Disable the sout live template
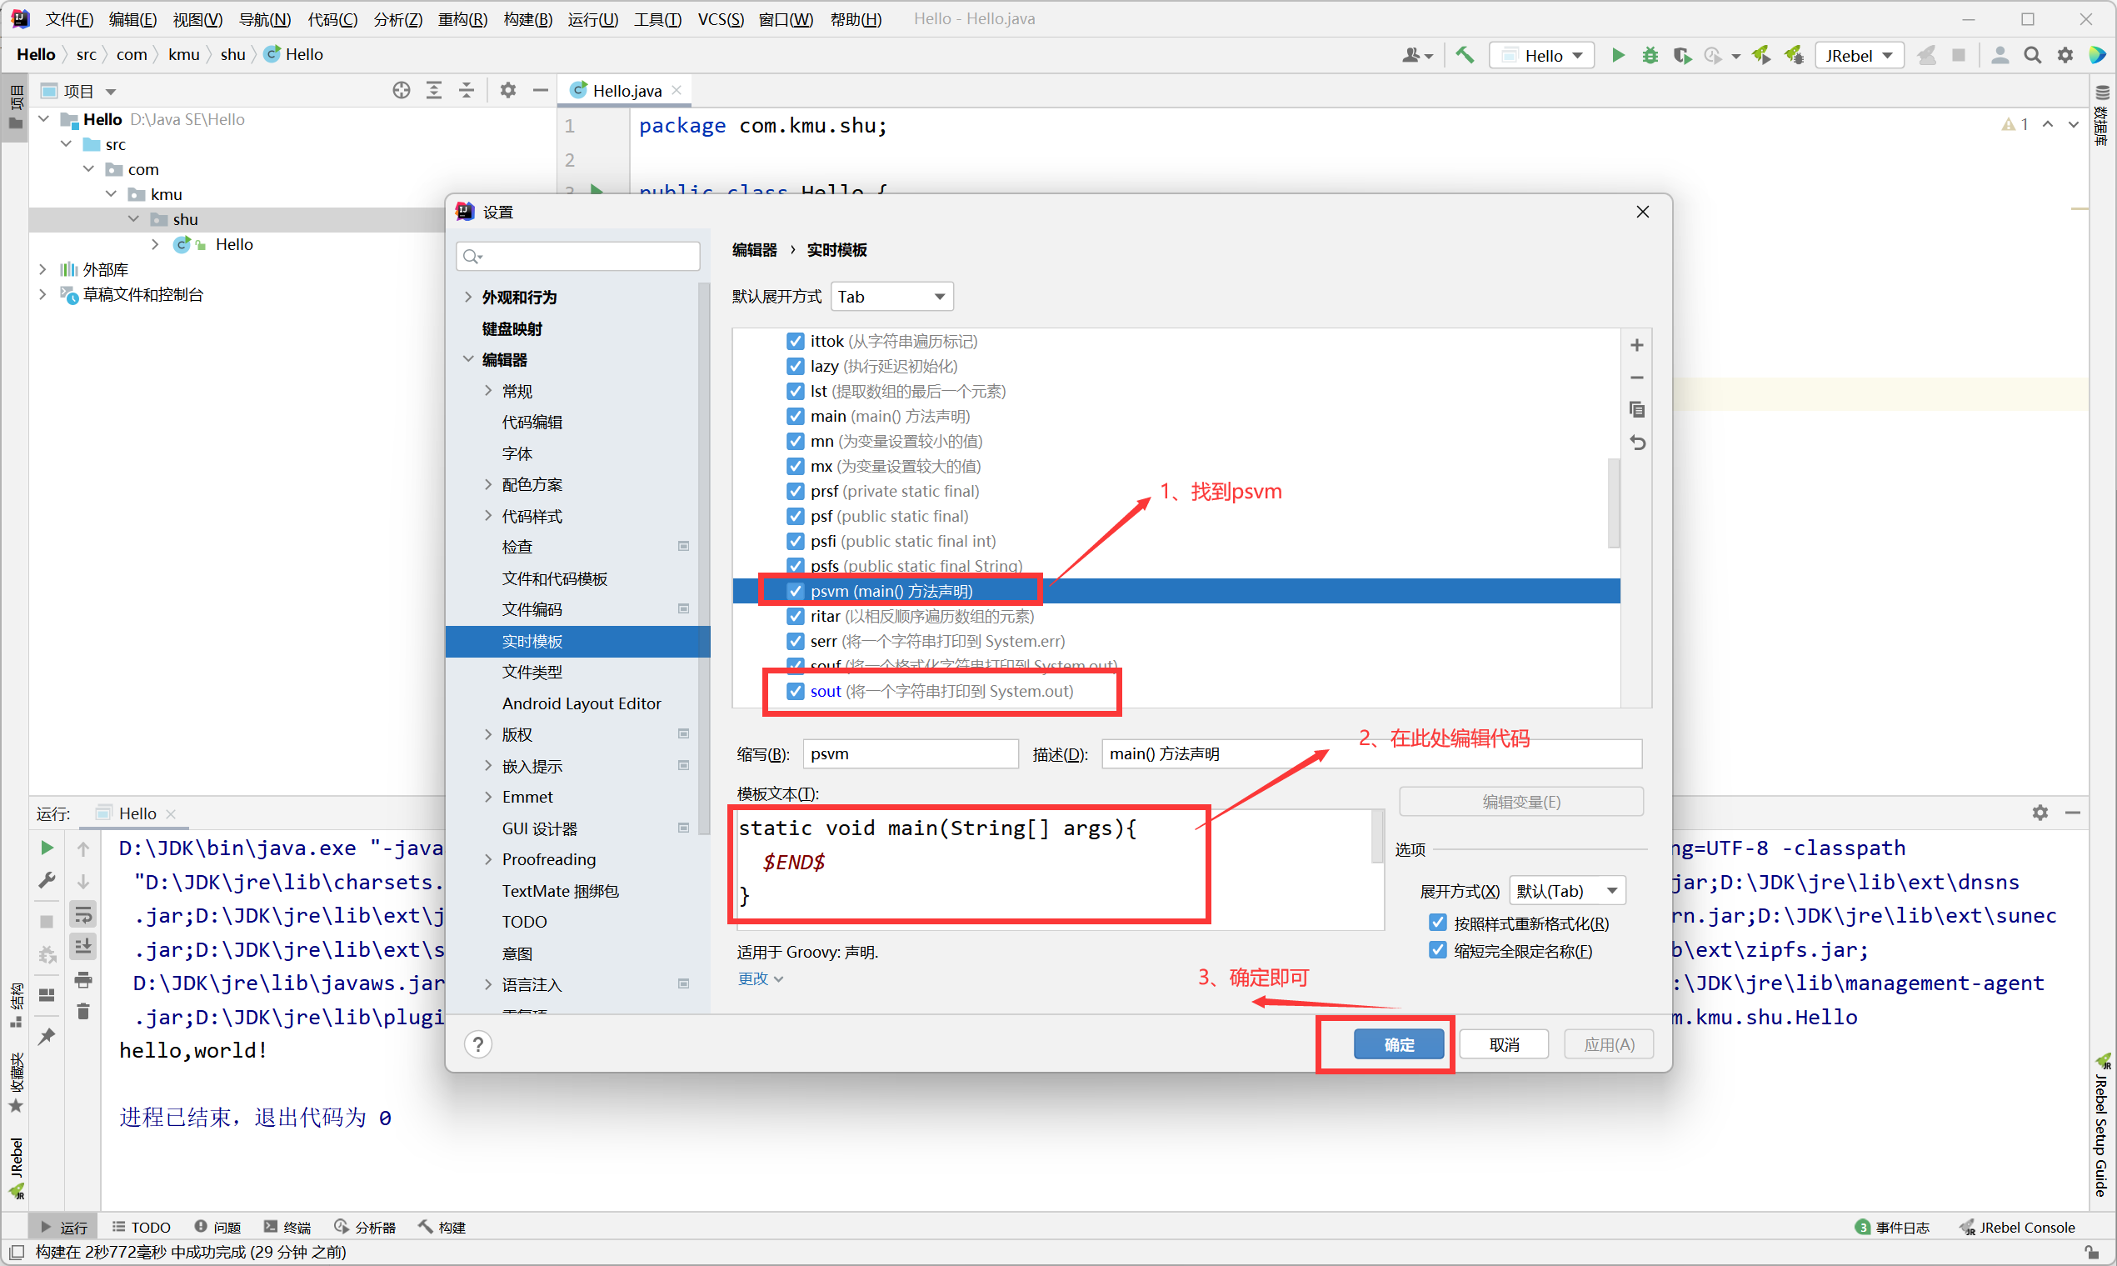 tap(795, 691)
